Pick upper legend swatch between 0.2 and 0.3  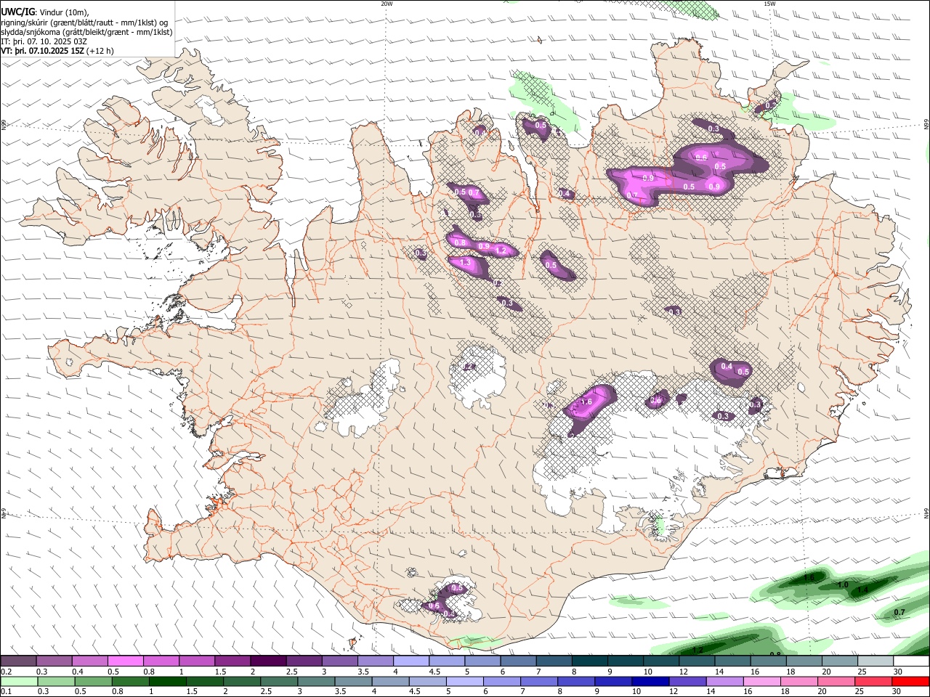coord(18,661)
